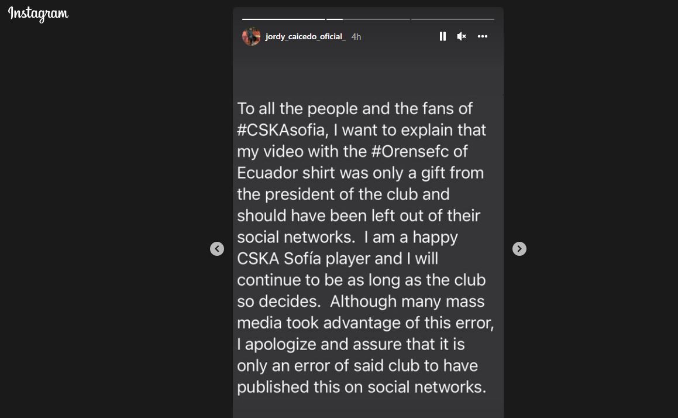Jump to the third story progress segment
The height and width of the screenshot is (418, 678).
click(x=452, y=19)
